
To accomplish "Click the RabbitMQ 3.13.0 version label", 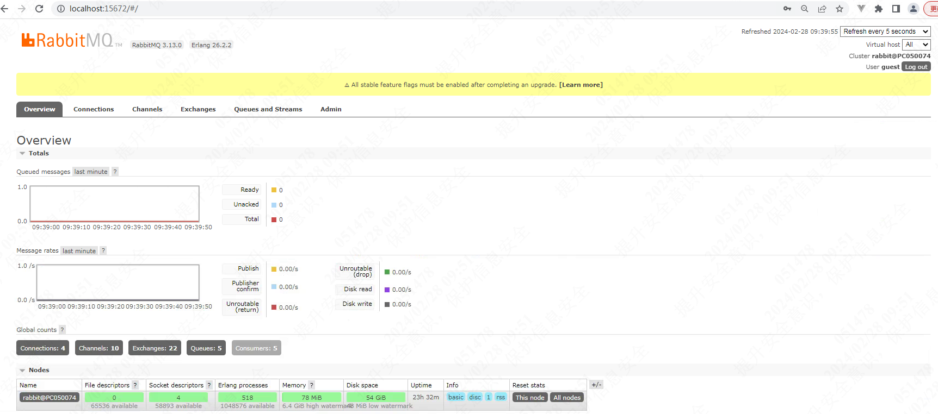I will pos(157,45).
